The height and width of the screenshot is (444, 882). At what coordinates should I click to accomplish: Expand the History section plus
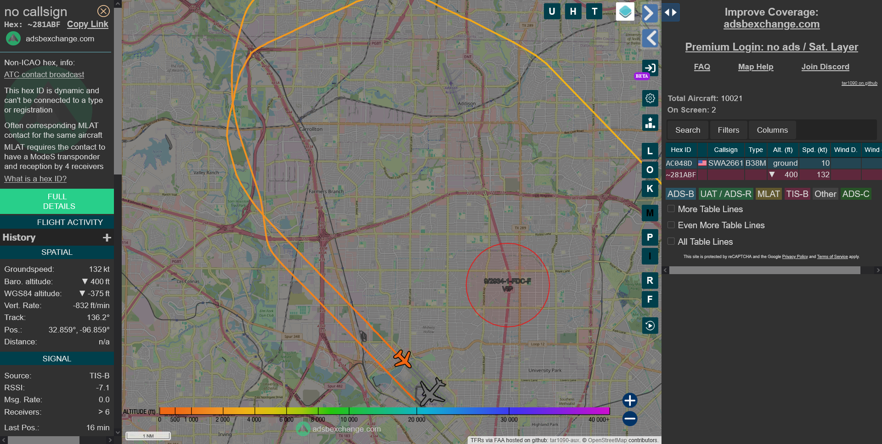coord(107,237)
